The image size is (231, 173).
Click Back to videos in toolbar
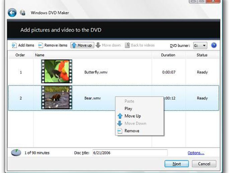pyautogui.click(x=140, y=45)
